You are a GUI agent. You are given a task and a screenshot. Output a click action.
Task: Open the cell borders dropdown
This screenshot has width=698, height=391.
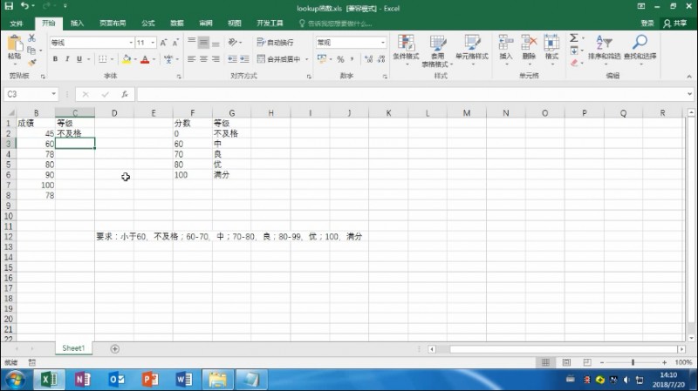[x=112, y=59]
